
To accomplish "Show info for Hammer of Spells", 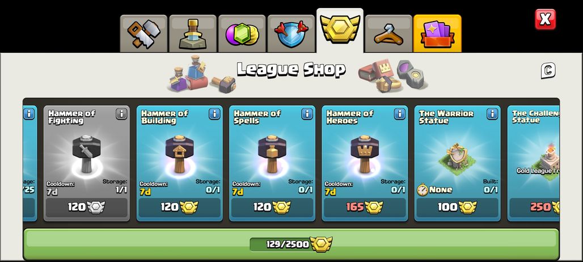I will pos(307,114).
